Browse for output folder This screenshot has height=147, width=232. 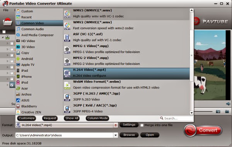pos(129,135)
